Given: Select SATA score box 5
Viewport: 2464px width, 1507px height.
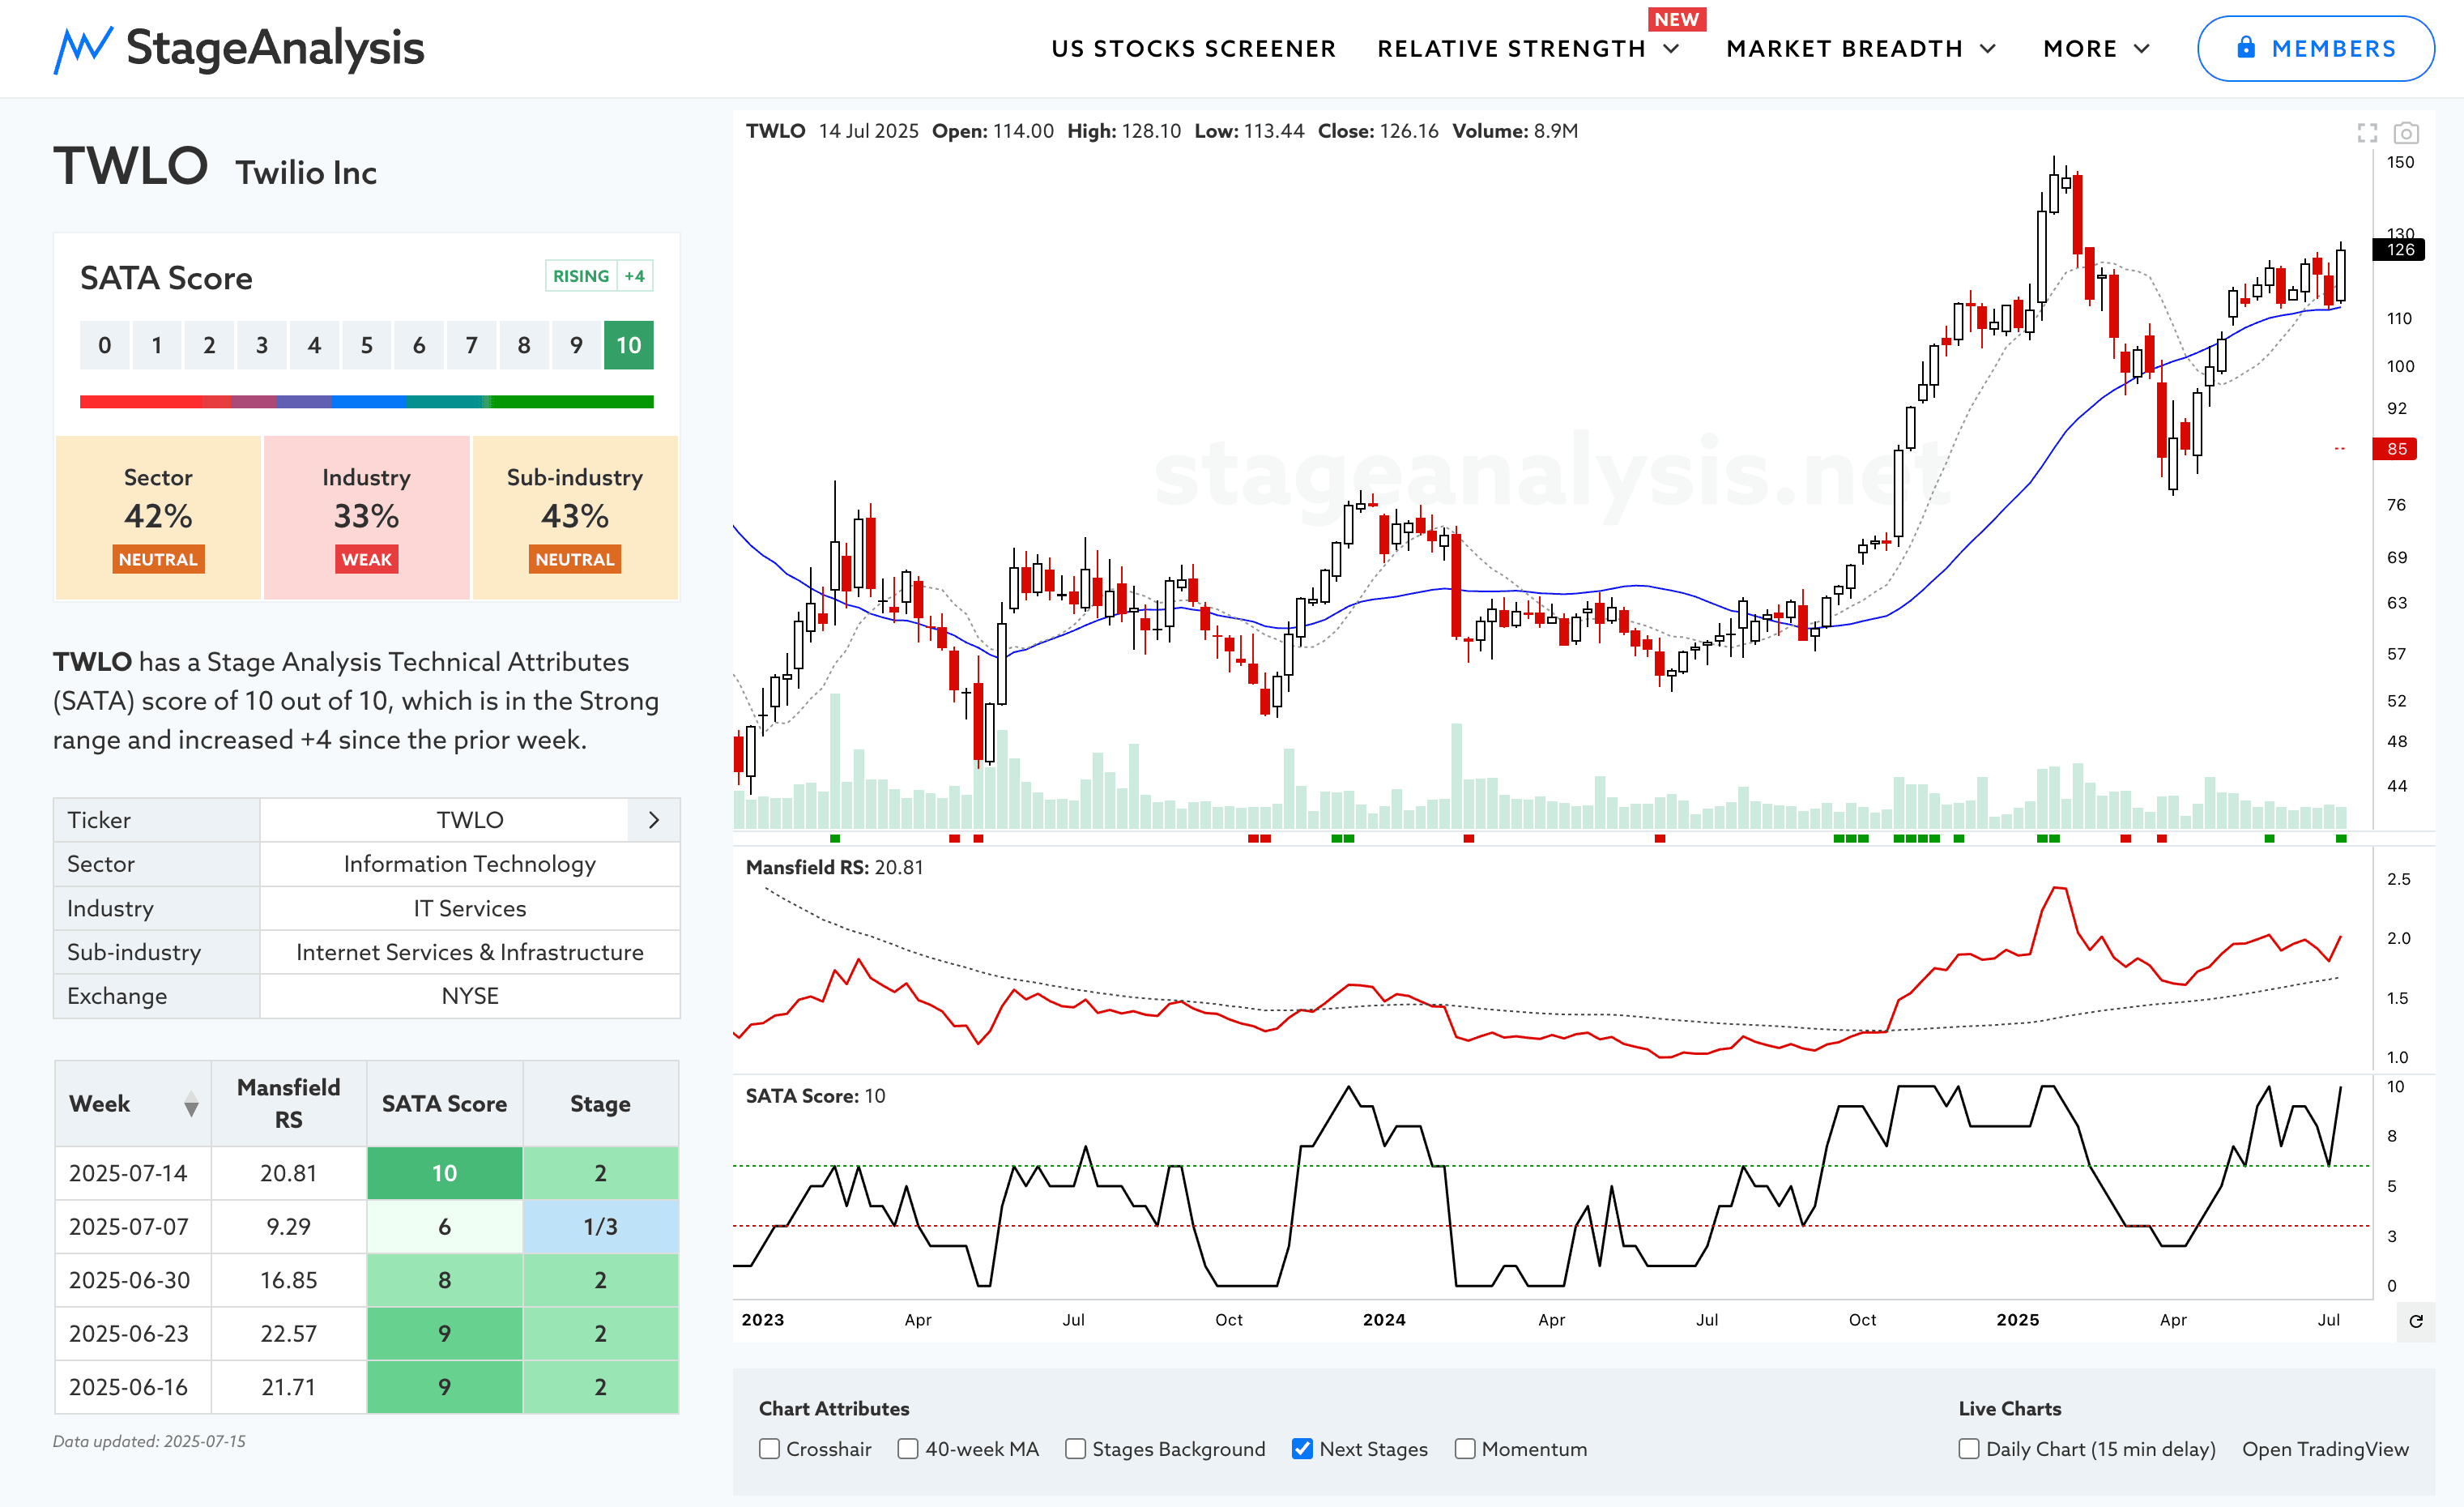Looking at the screenshot, I should tap(367, 345).
